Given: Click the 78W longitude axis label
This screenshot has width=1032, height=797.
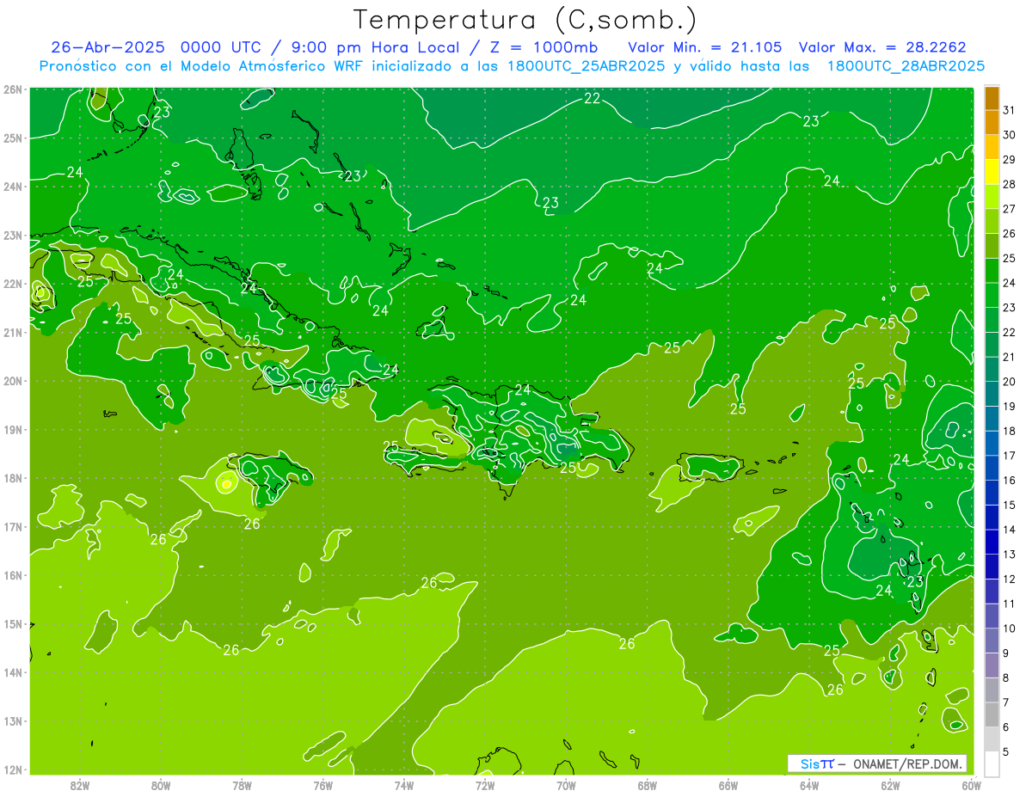Looking at the screenshot, I should point(242,785).
